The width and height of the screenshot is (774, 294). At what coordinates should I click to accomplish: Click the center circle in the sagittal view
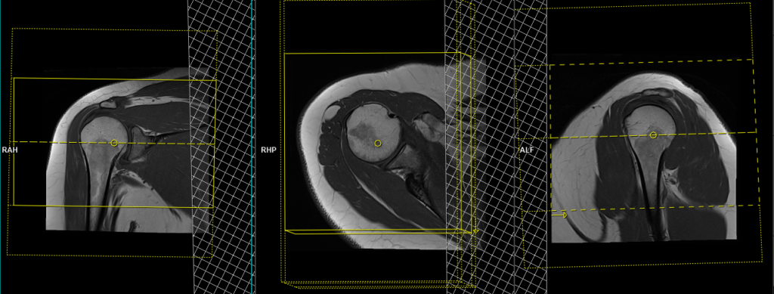[x=653, y=135]
